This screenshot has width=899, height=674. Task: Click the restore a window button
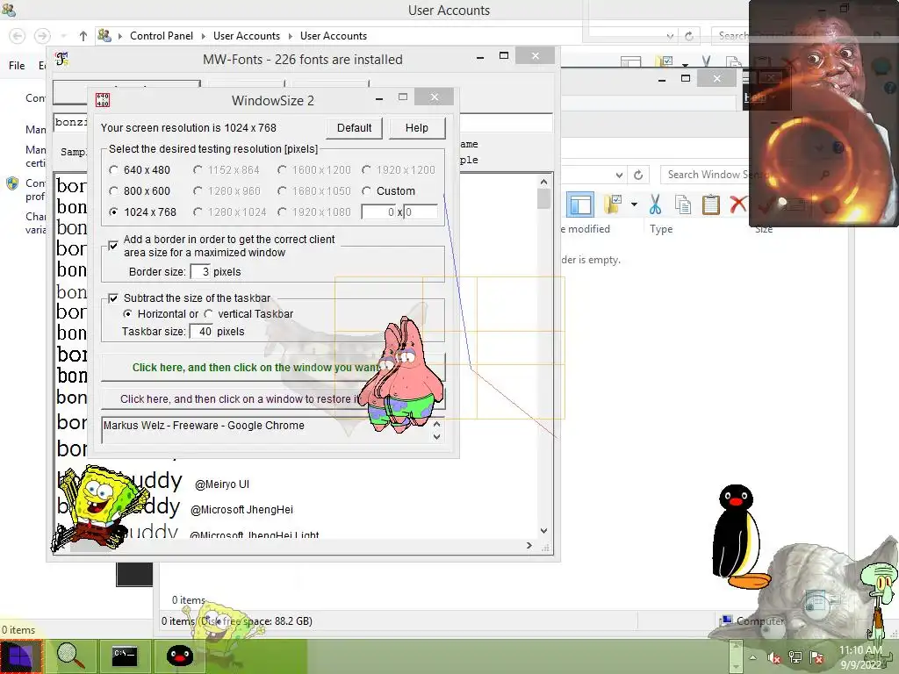point(273,399)
